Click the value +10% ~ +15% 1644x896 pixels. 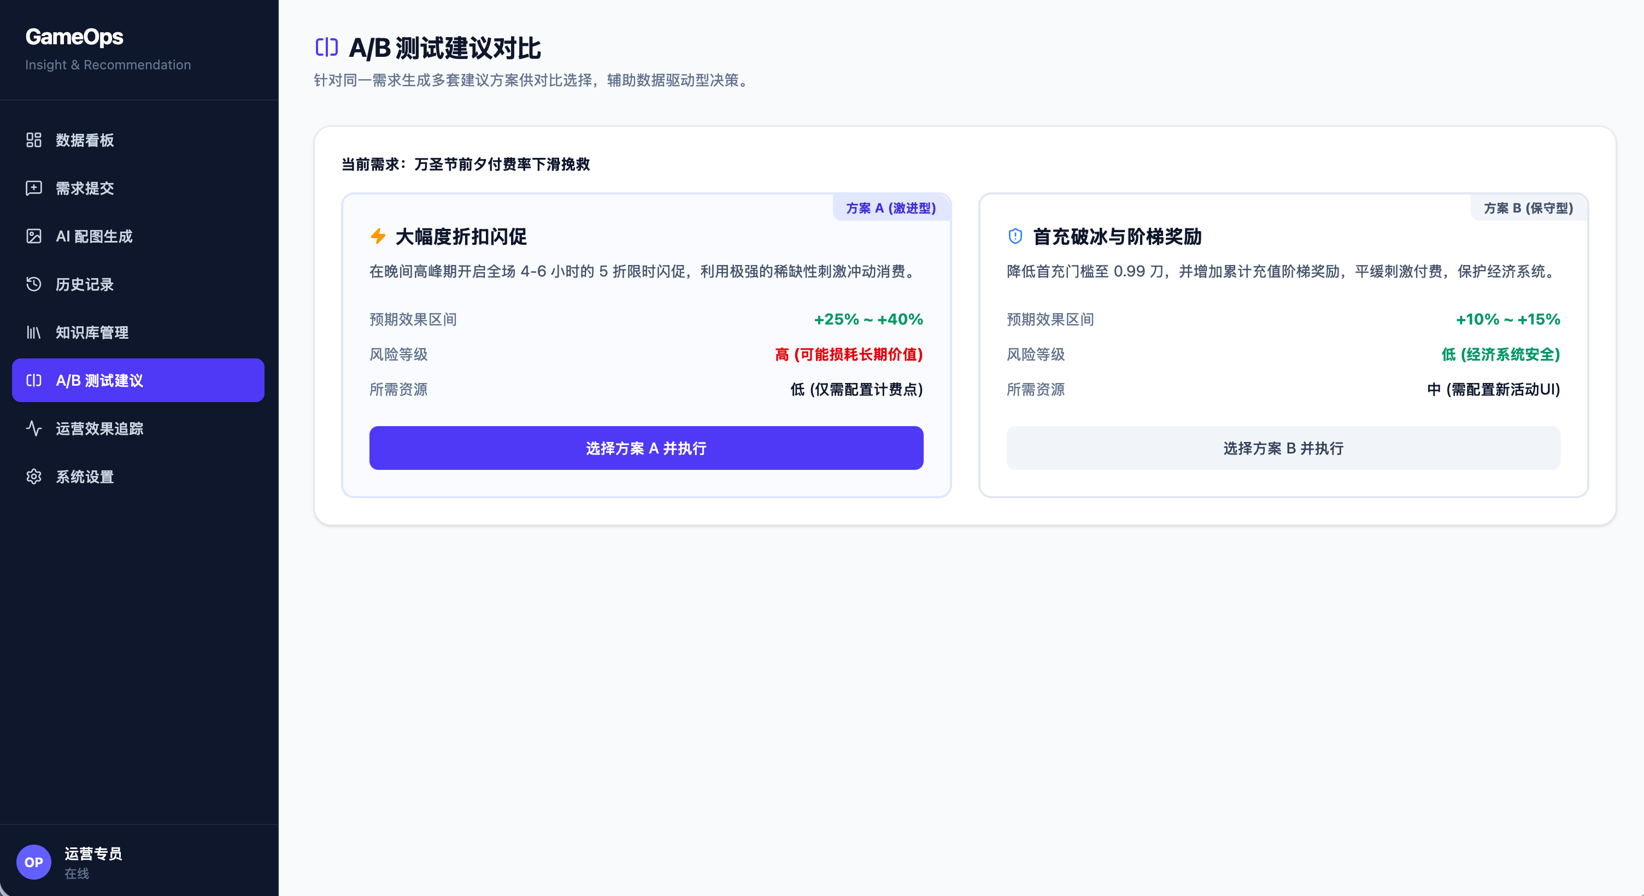(x=1507, y=319)
